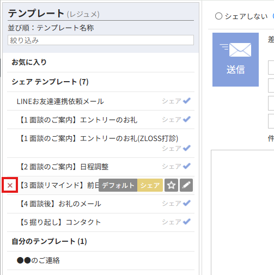
Task: Select the シェアしない radio button
Action: [218, 16]
